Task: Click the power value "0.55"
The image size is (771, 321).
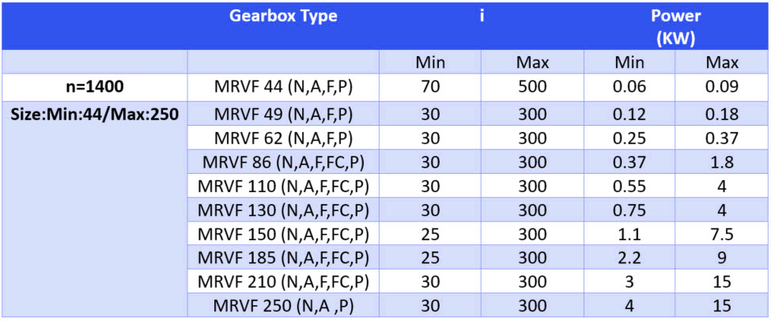Action: click(x=629, y=186)
